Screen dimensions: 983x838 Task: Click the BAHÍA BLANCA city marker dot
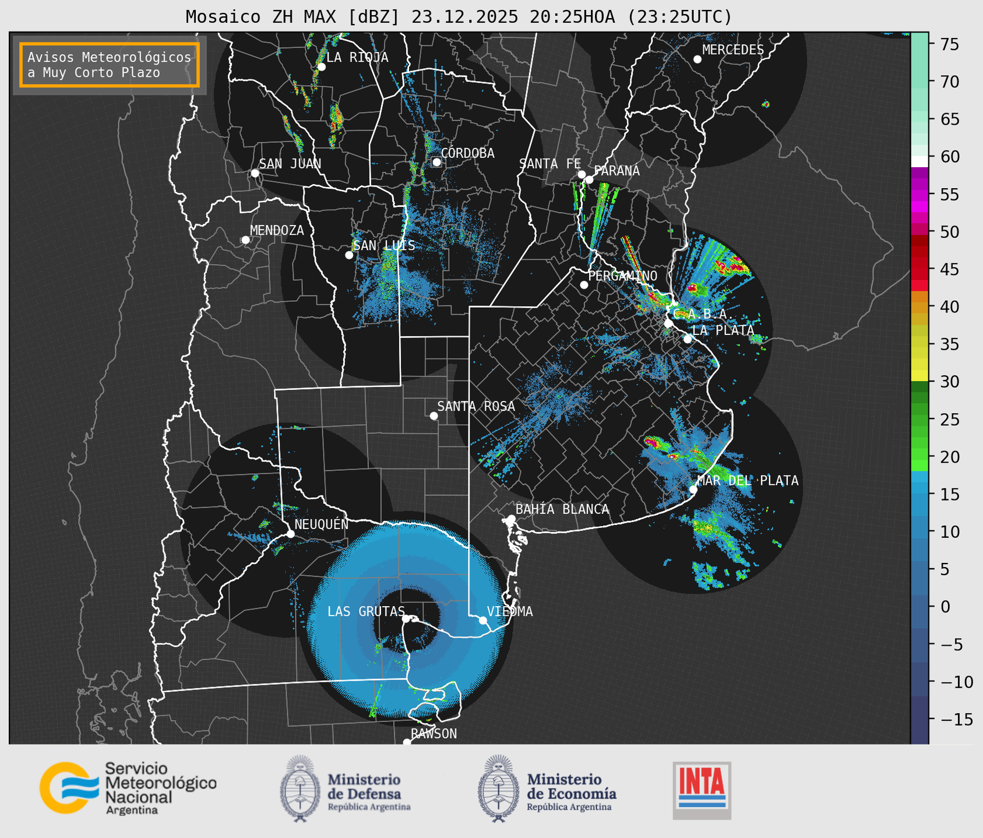511,519
